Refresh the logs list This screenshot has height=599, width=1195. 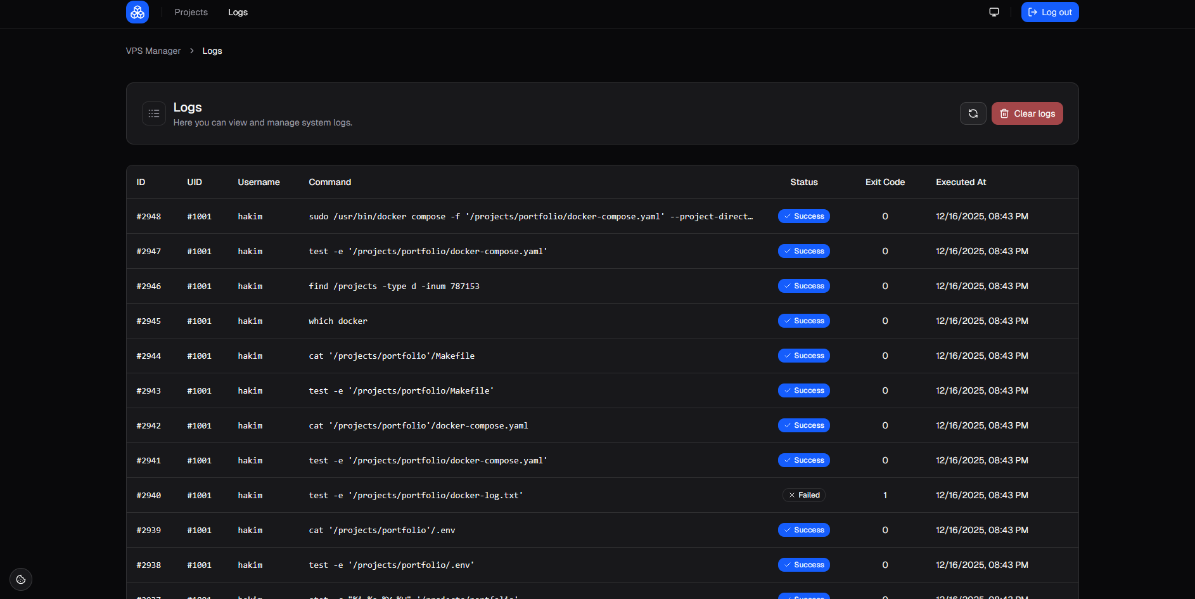(973, 113)
